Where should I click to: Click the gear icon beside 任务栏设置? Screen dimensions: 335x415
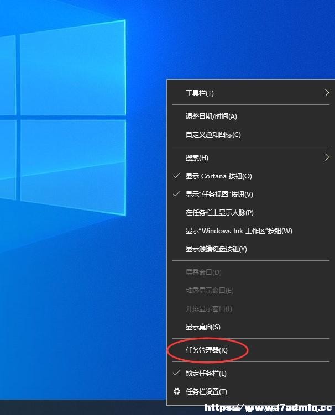coord(177,391)
